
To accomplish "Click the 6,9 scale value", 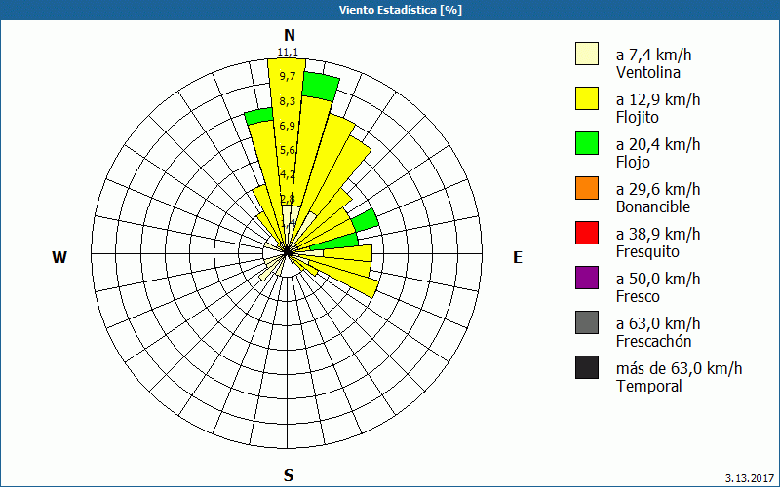I will pyautogui.click(x=288, y=126).
